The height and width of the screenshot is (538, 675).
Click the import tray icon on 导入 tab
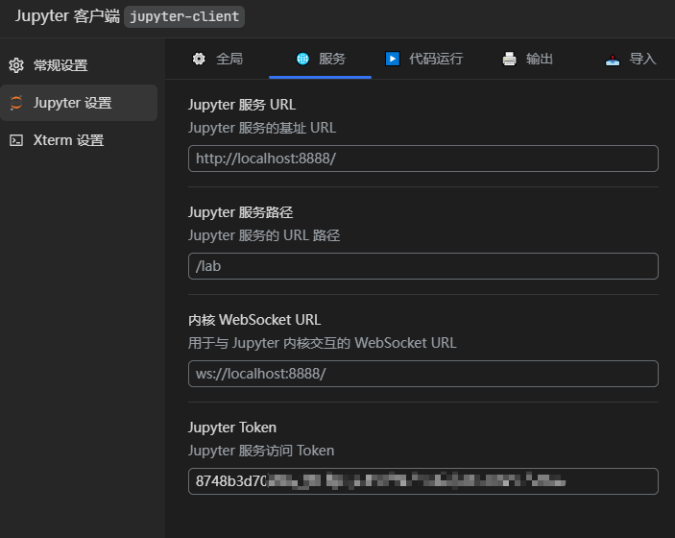click(613, 60)
